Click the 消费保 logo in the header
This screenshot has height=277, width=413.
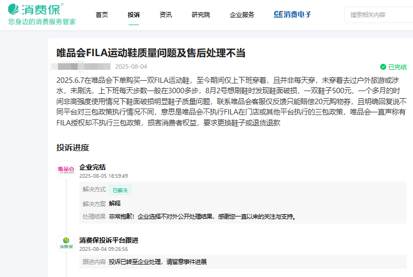[x=35, y=8]
